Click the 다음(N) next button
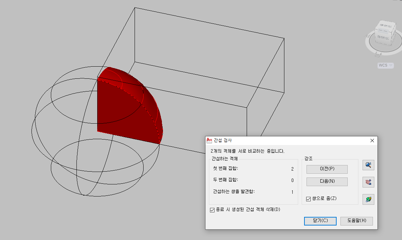Viewport: 402px width, 240px height. (327, 181)
